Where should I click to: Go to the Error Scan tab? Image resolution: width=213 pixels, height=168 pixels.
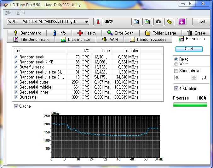(x=120, y=33)
